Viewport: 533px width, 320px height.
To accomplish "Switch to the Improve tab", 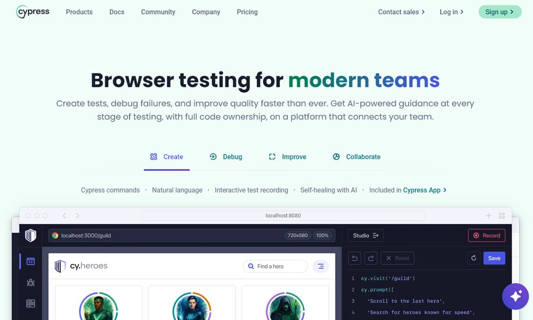I will tap(287, 157).
